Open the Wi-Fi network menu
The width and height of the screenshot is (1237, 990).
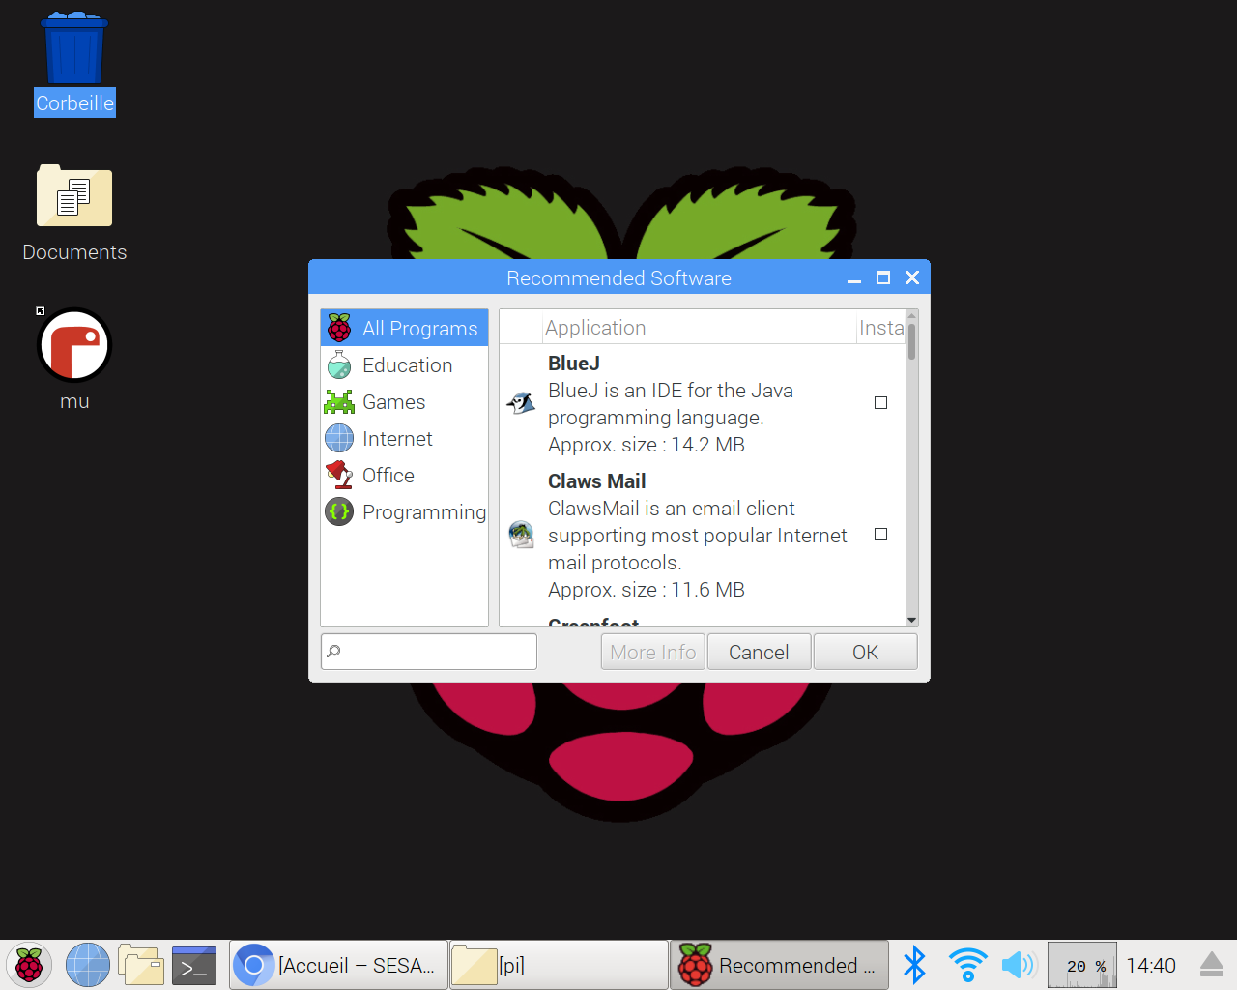pyautogui.click(x=967, y=965)
